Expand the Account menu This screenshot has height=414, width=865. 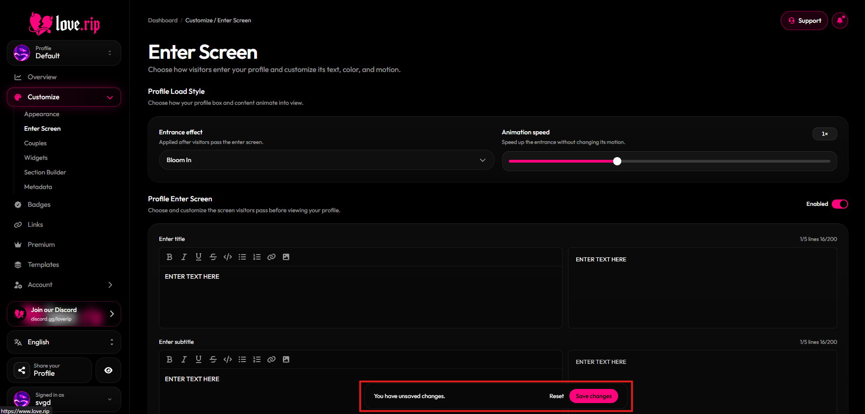pos(64,285)
